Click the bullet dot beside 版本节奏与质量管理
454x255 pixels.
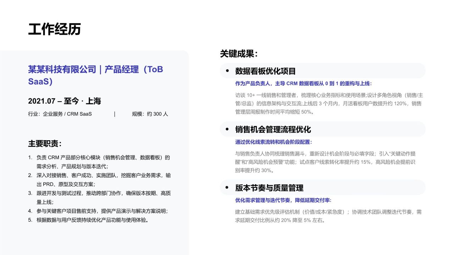pos(227,188)
